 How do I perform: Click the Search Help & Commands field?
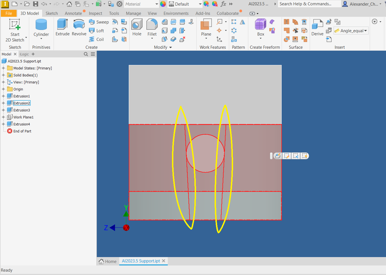click(309, 4)
